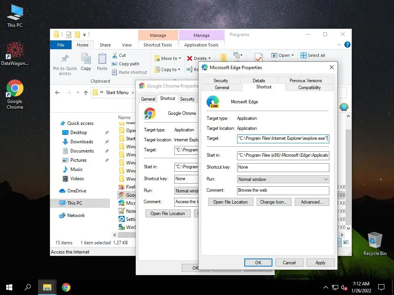The image size is (394, 295).
Task: Switch to large icons view button
Action: [x=346, y=242]
